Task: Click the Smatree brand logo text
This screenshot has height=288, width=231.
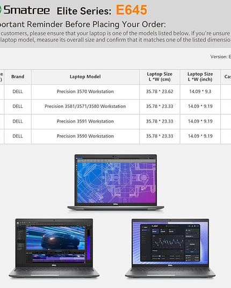Action: coord(26,10)
